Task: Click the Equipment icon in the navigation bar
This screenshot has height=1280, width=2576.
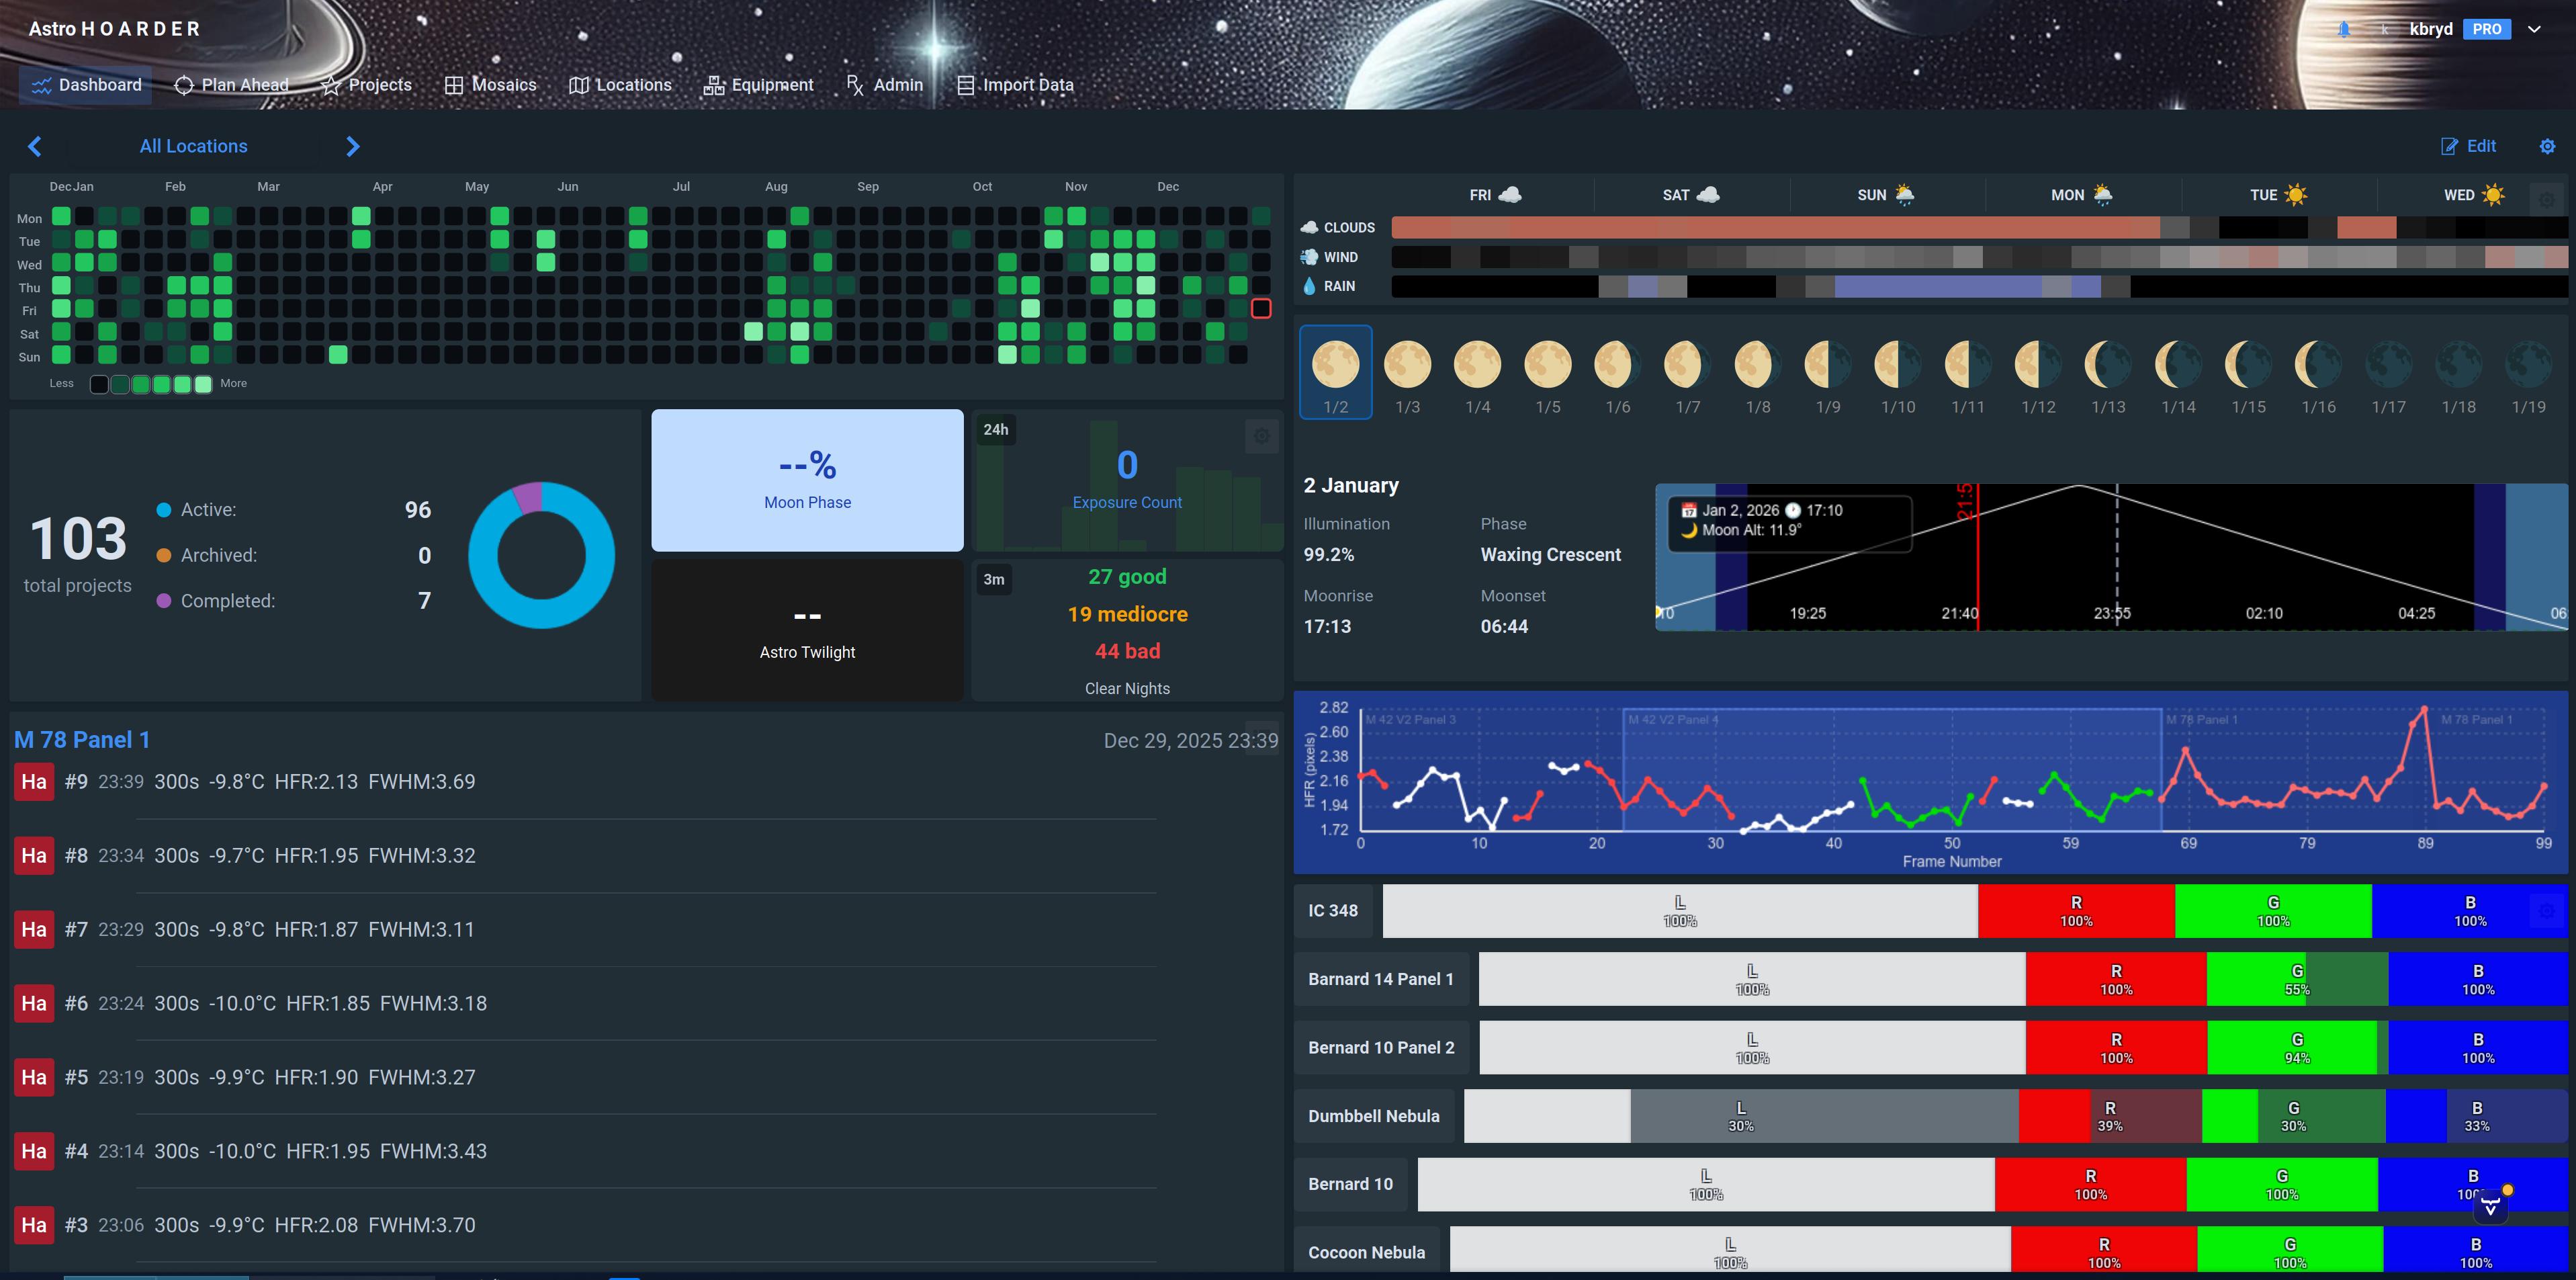Action: pyautogui.click(x=714, y=85)
